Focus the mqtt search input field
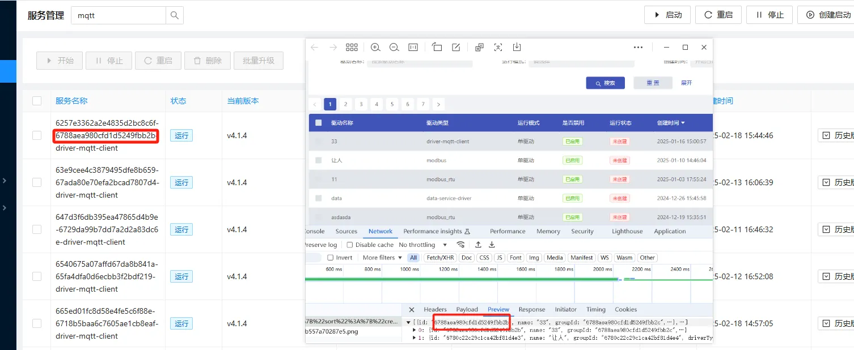 [118, 15]
